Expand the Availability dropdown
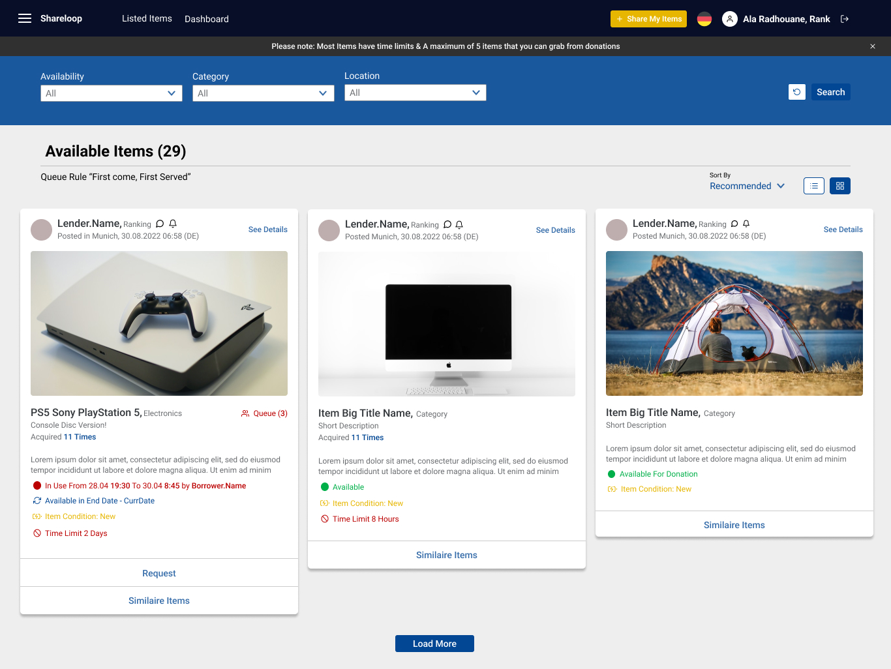This screenshot has width=891, height=669. [x=112, y=93]
